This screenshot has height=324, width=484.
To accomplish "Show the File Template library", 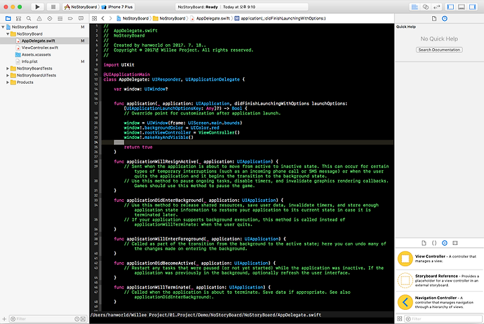I will (424, 243).
